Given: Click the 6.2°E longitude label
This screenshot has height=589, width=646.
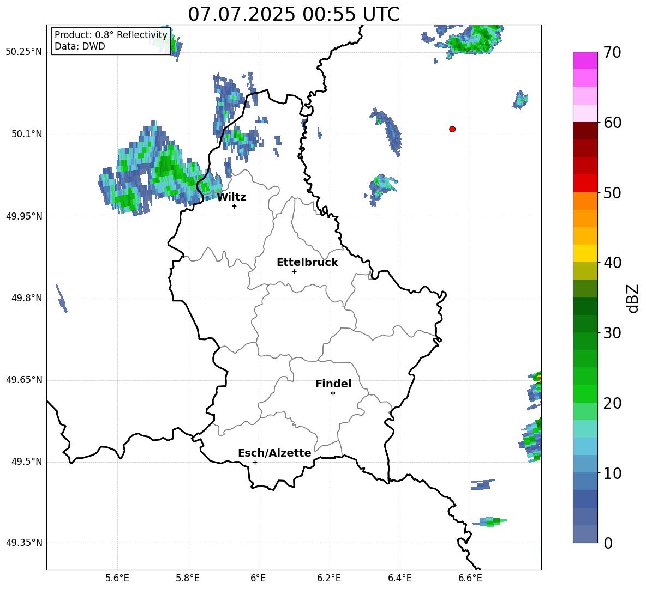Looking at the screenshot, I should 329,578.
